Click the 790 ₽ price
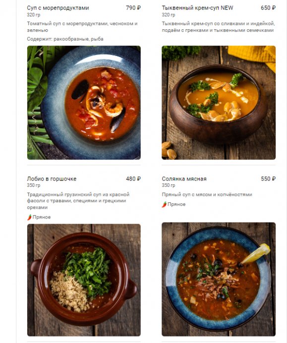287x343 pixels. (133, 8)
